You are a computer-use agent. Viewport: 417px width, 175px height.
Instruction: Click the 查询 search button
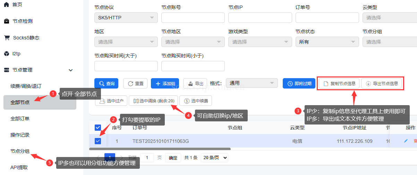click(106, 83)
